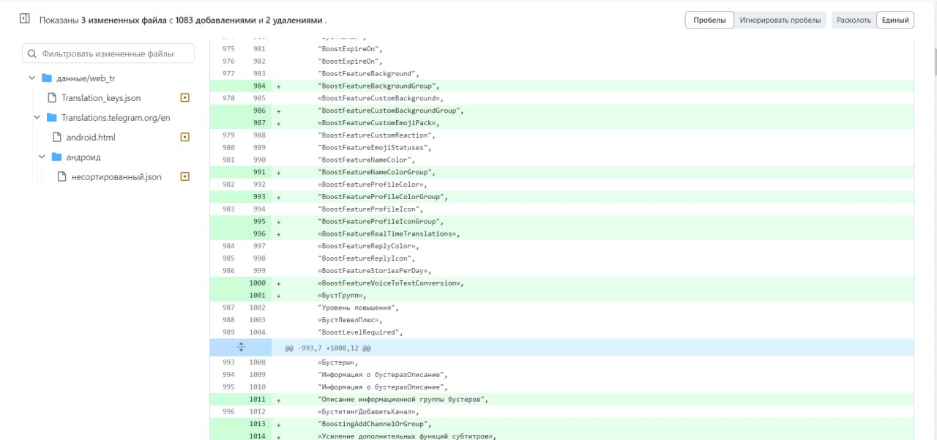
Task: Click the line number 984 link
Action: click(x=259, y=86)
